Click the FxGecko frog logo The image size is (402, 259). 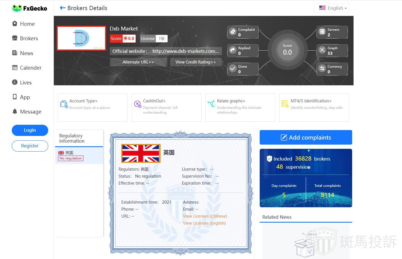pyautogui.click(x=17, y=8)
